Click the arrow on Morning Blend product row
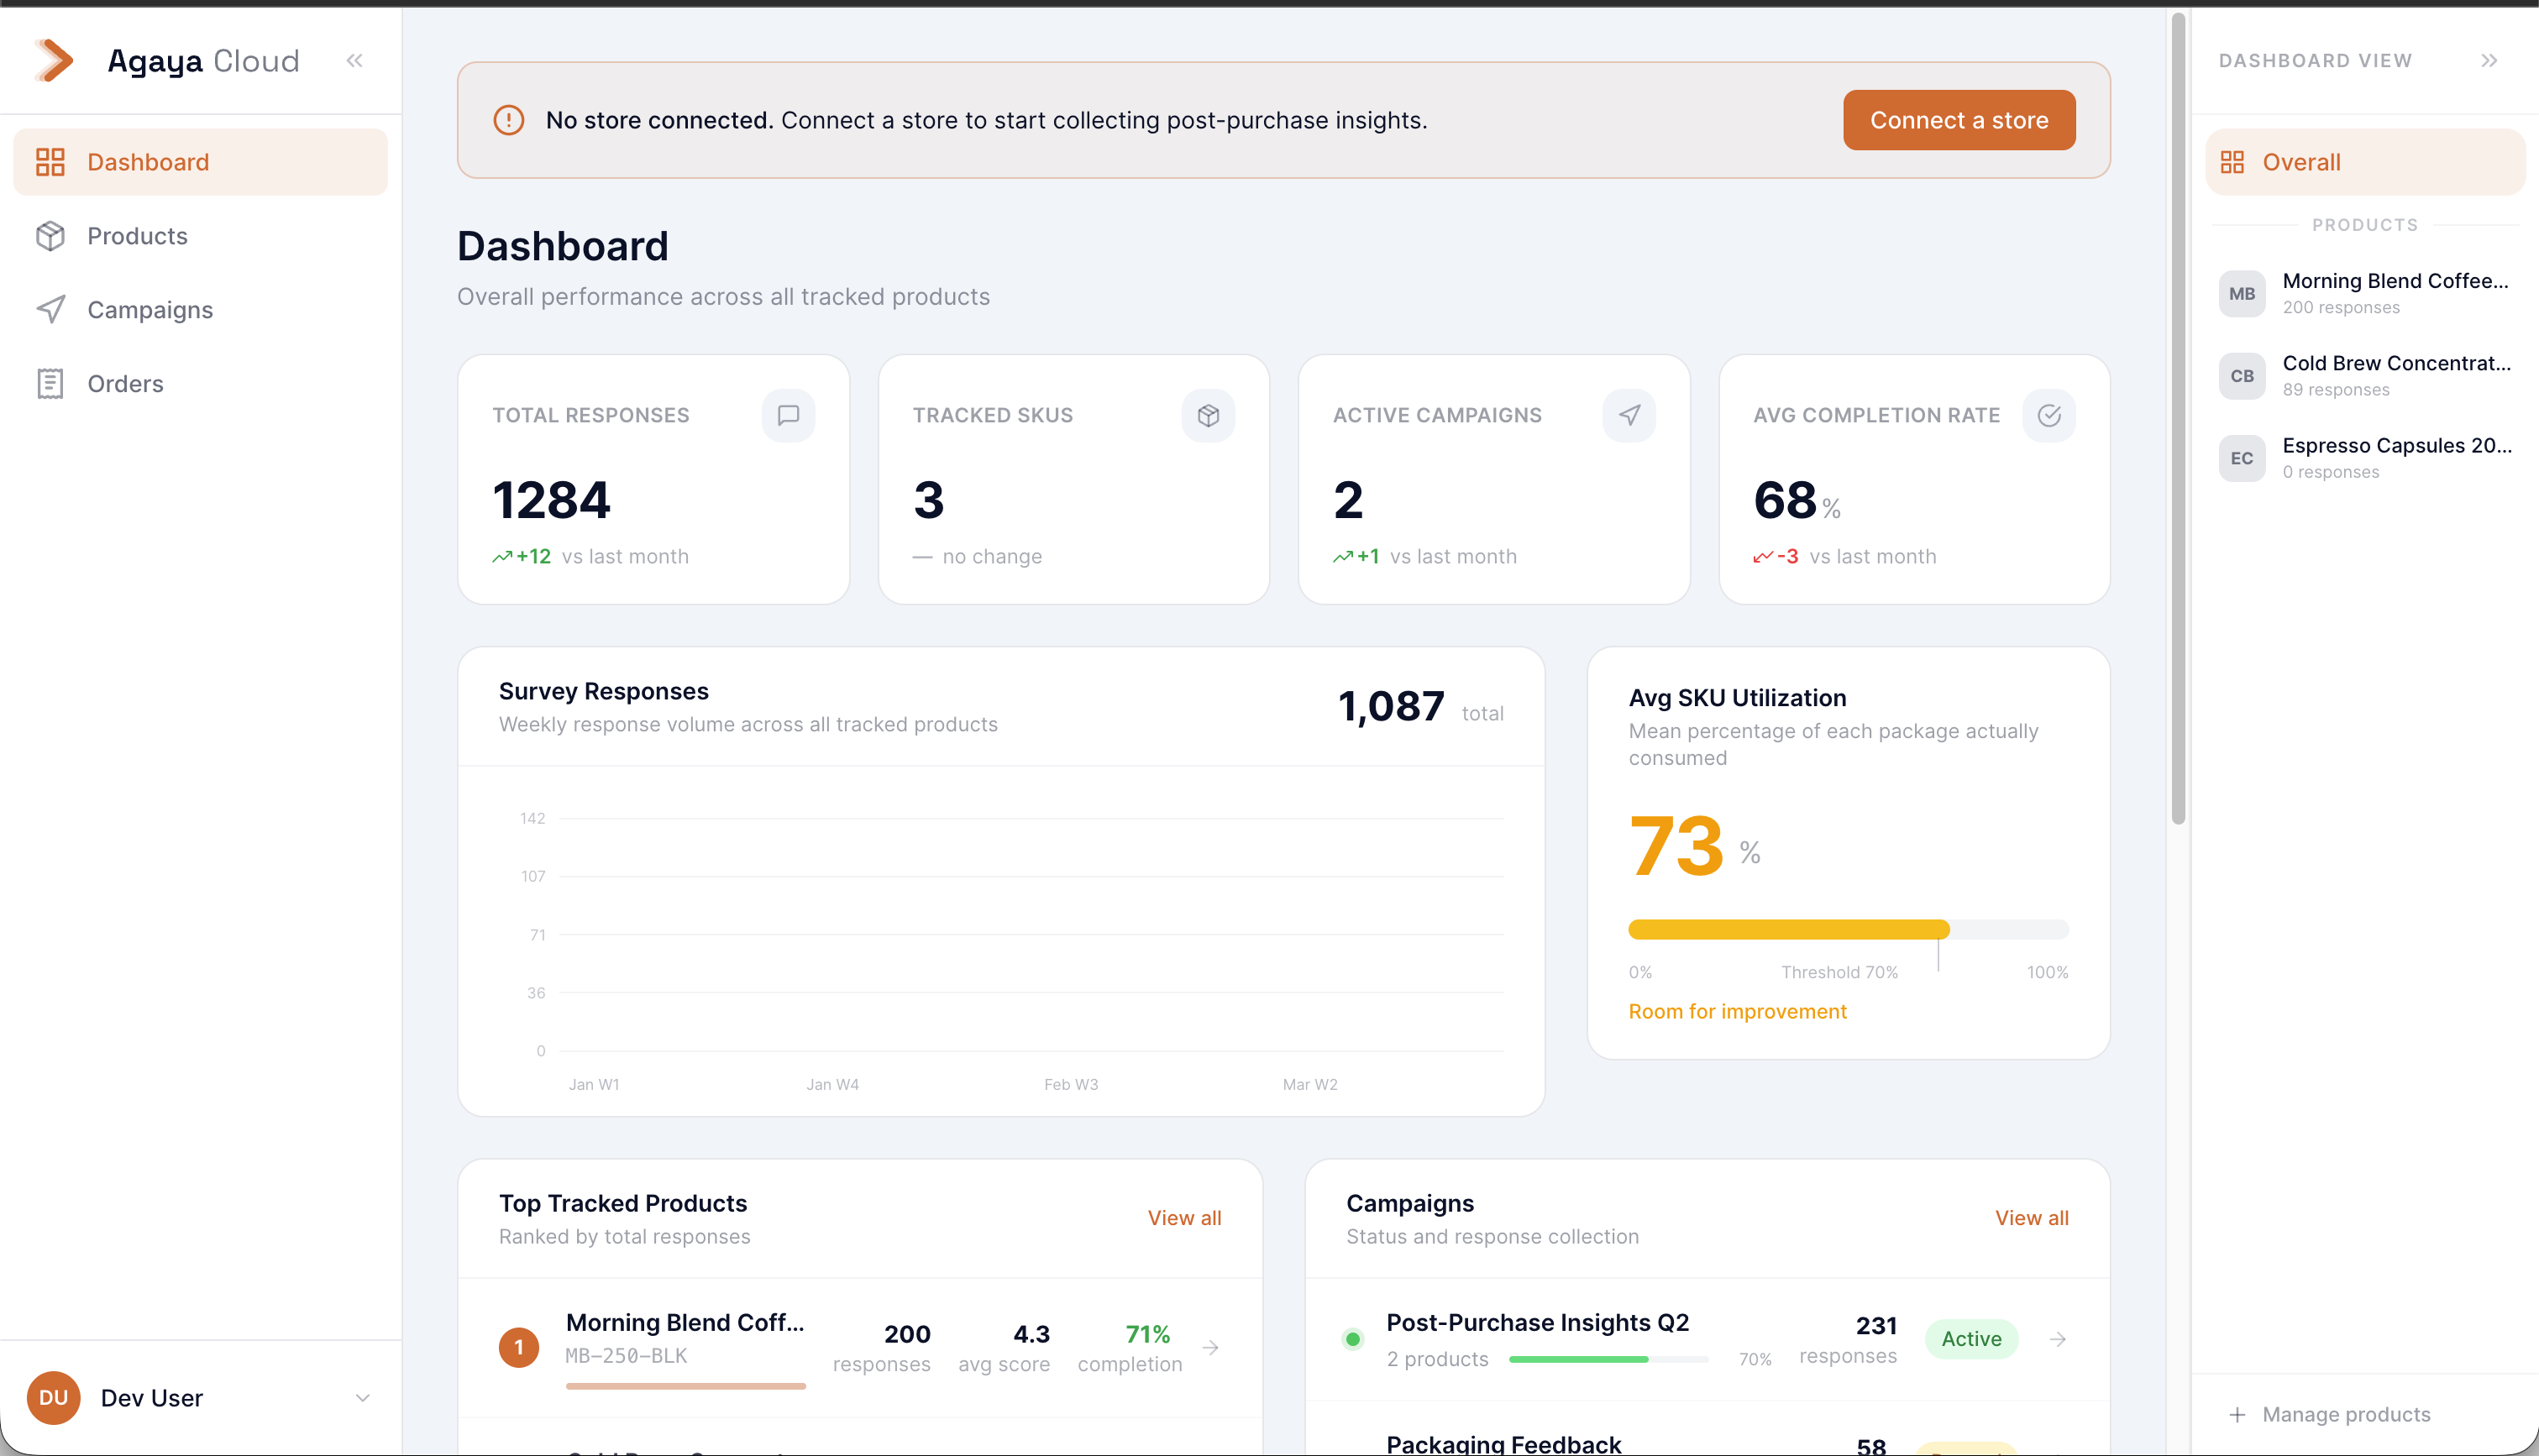This screenshot has width=2539, height=1456. click(1210, 1347)
